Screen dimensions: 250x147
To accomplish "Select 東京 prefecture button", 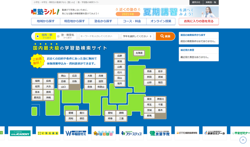I will coord(149,99).
